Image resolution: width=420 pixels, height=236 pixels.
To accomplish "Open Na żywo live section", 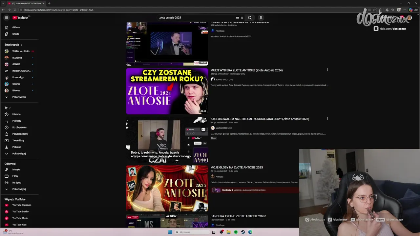I will coord(19,183).
